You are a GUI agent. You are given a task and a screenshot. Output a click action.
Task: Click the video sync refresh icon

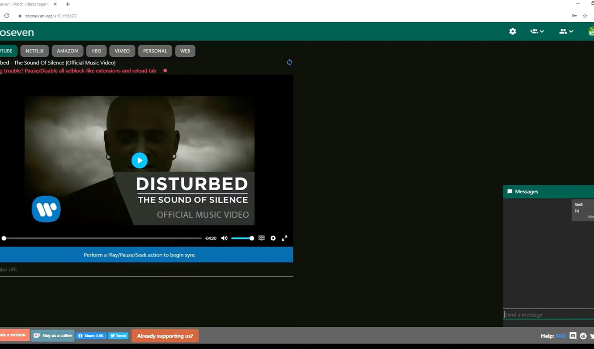[x=289, y=62]
